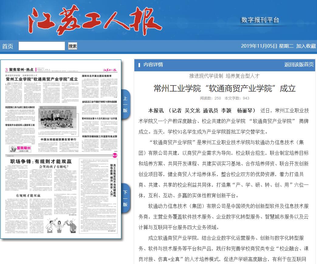The image size is (317, 264).
Task: Add page to favorites via 加入收藏
Action: (306, 46)
